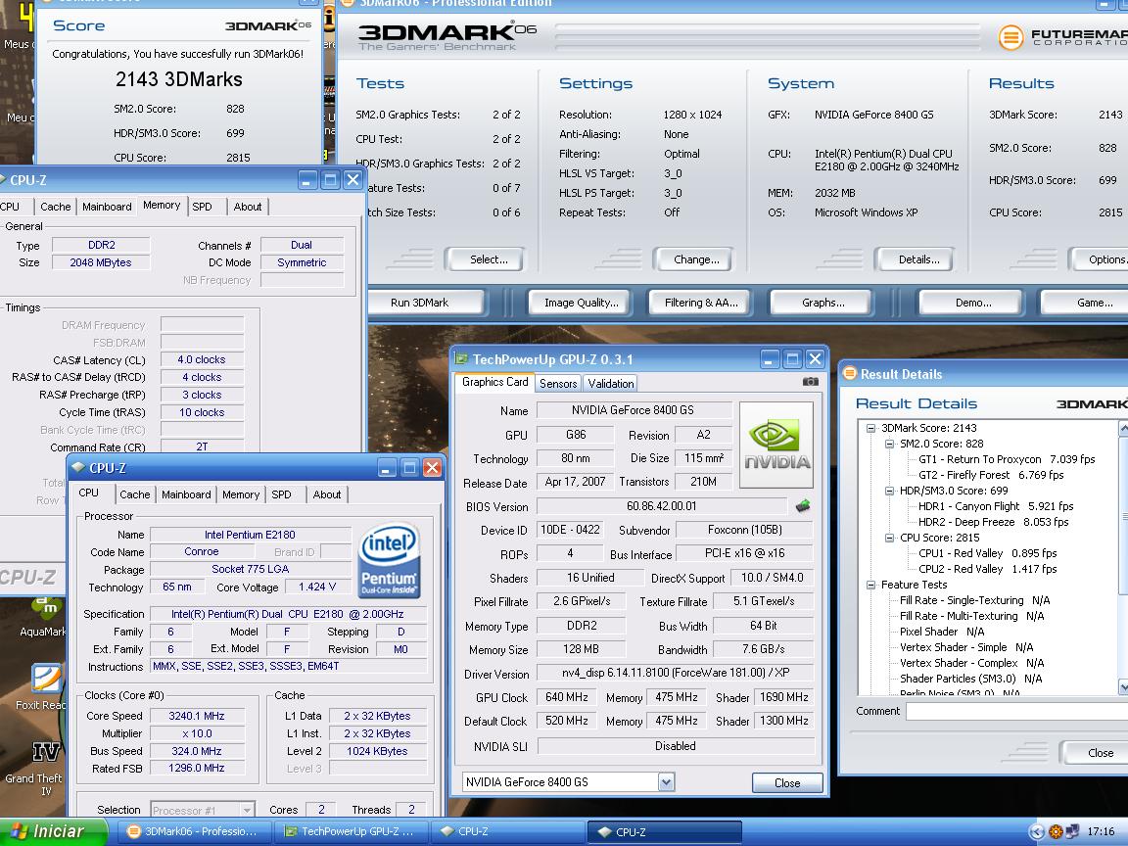Select GT2 - Firefly Forest row
Screen dimensions: 1128x846
991,475
